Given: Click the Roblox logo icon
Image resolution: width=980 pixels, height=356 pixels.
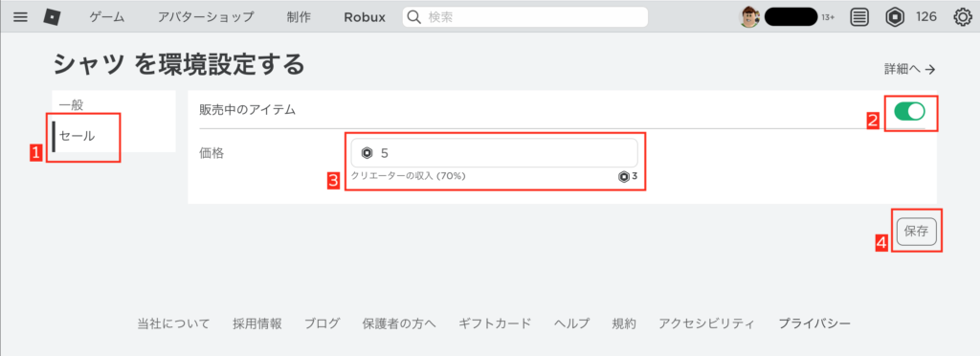Looking at the screenshot, I should click(52, 17).
